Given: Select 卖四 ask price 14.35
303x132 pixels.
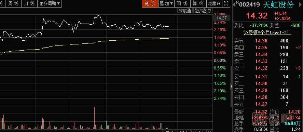Looking at the screenshot, I should coord(261,48).
